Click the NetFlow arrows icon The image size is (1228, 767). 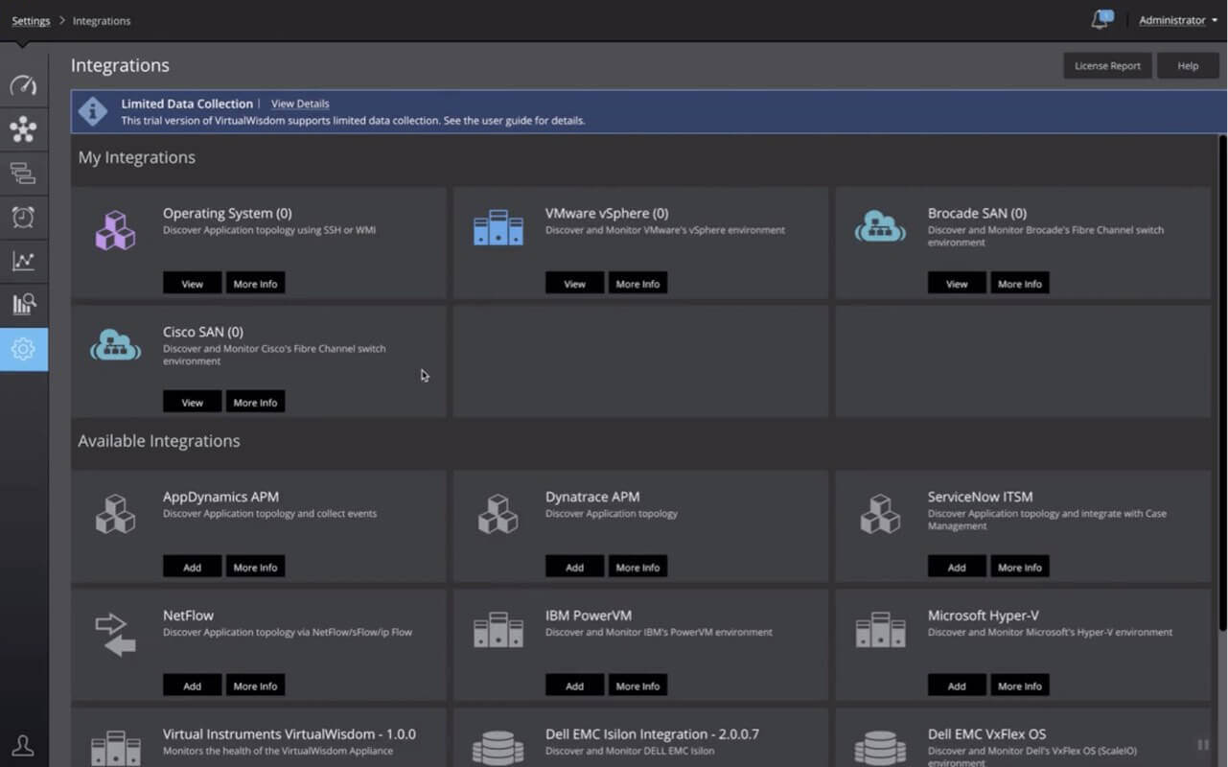coord(115,635)
